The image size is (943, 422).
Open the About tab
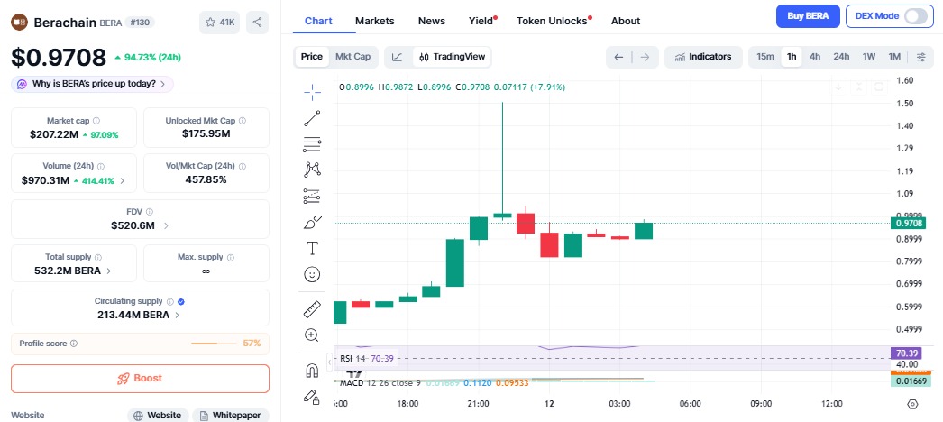(626, 21)
